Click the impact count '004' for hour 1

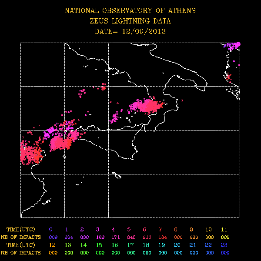point(69,237)
